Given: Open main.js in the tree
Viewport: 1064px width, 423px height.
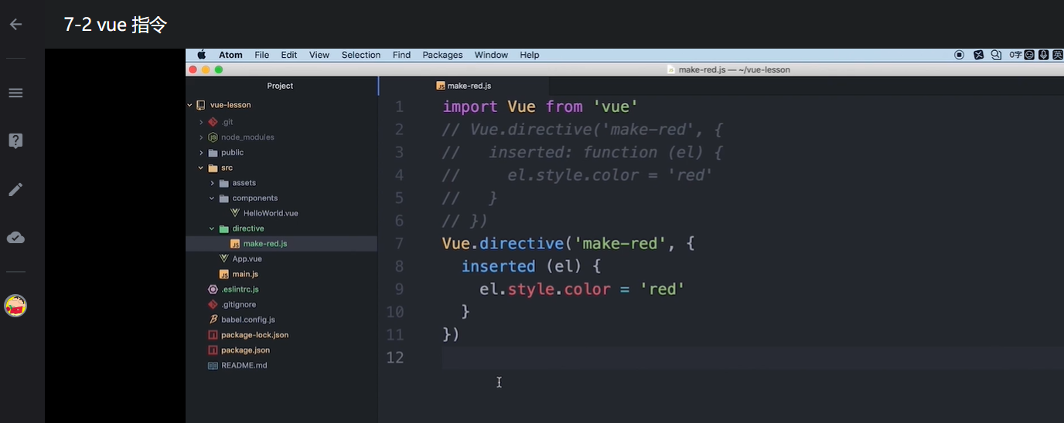Looking at the screenshot, I should [x=245, y=274].
